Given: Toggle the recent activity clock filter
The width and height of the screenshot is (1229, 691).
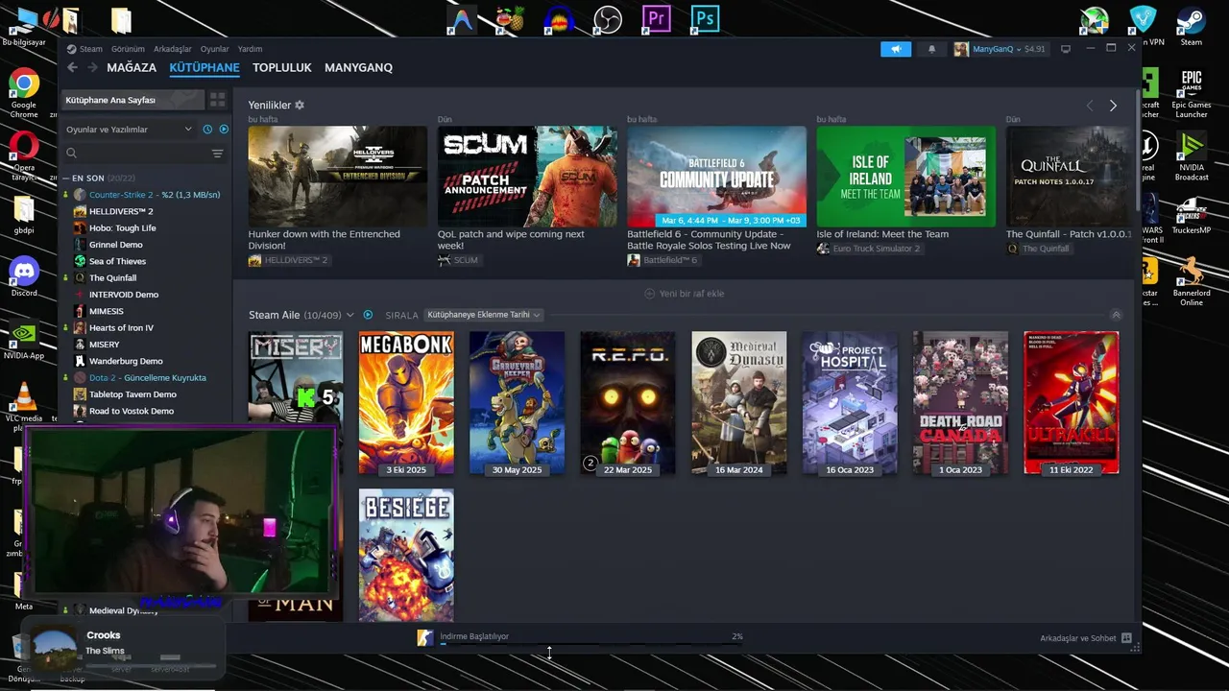Looking at the screenshot, I should [207, 129].
